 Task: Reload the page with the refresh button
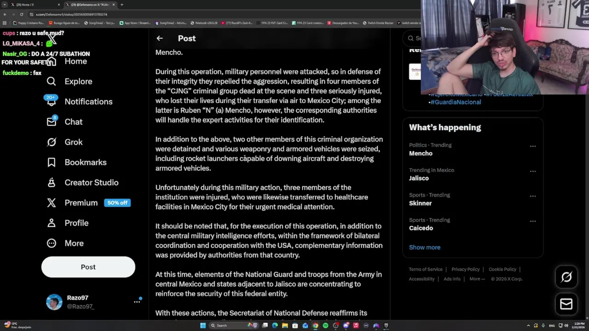(21, 14)
